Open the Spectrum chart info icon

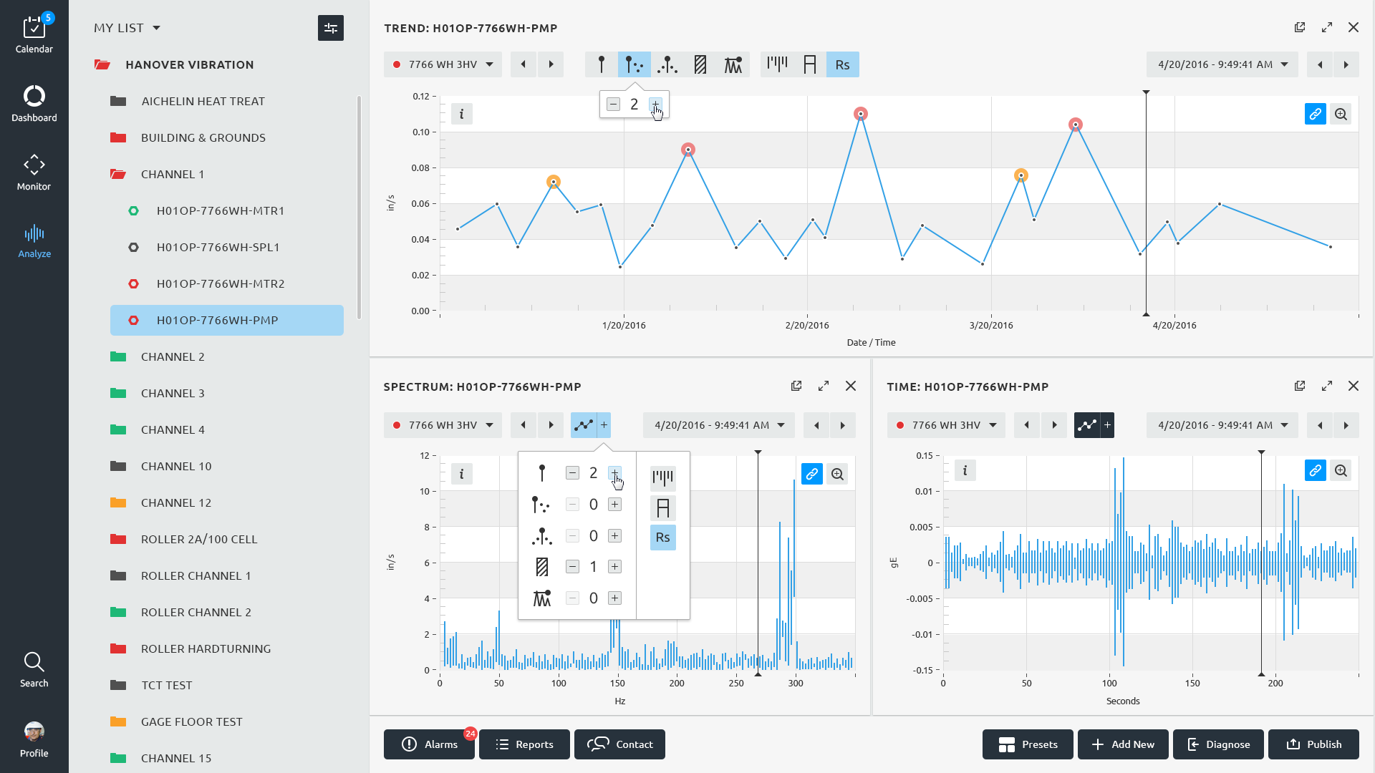pyautogui.click(x=462, y=474)
